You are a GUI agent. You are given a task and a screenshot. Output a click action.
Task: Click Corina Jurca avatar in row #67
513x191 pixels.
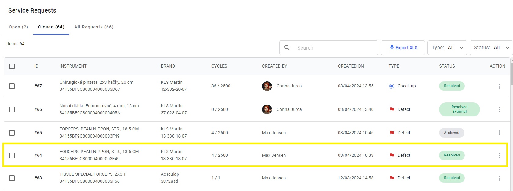pyautogui.click(x=267, y=86)
